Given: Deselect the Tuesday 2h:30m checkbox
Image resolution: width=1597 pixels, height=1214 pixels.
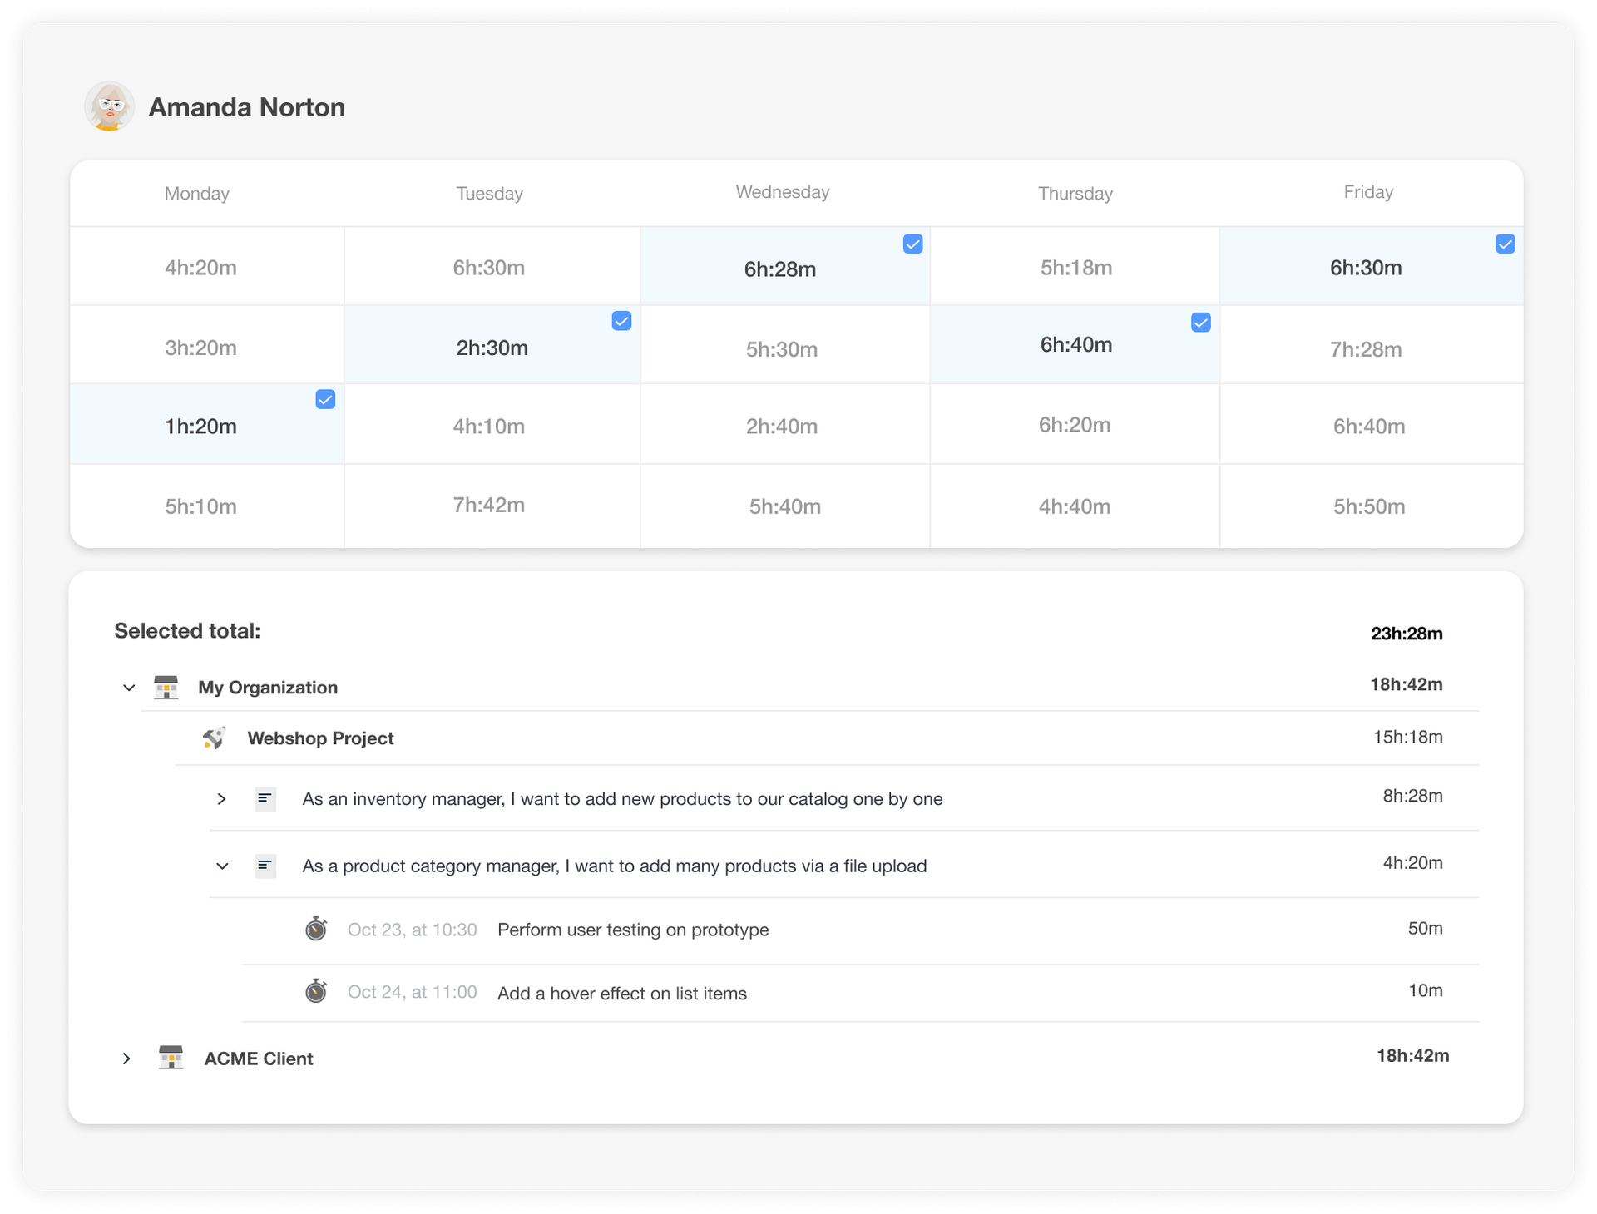Looking at the screenshot, I should [621, 321].
